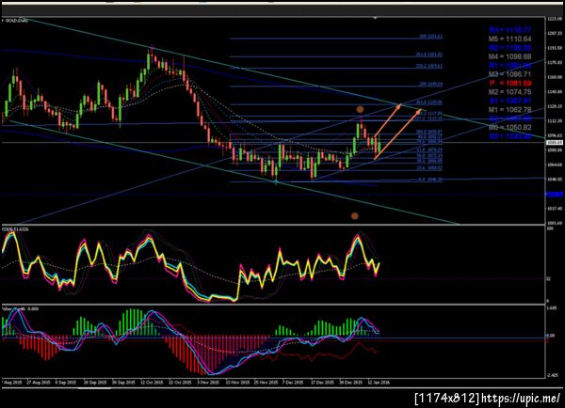The width and height of the screenshot is (565, 408).
Task: Select the M0 = 1050.82 pivot label
Action: pos(509,127)
